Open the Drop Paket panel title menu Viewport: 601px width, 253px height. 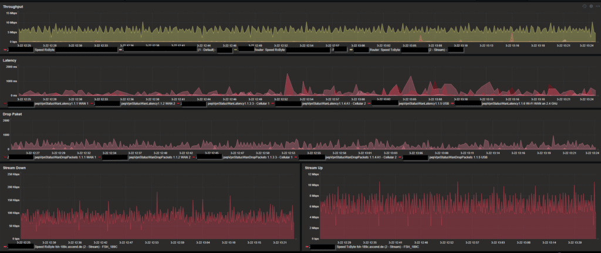coord(11,114)
